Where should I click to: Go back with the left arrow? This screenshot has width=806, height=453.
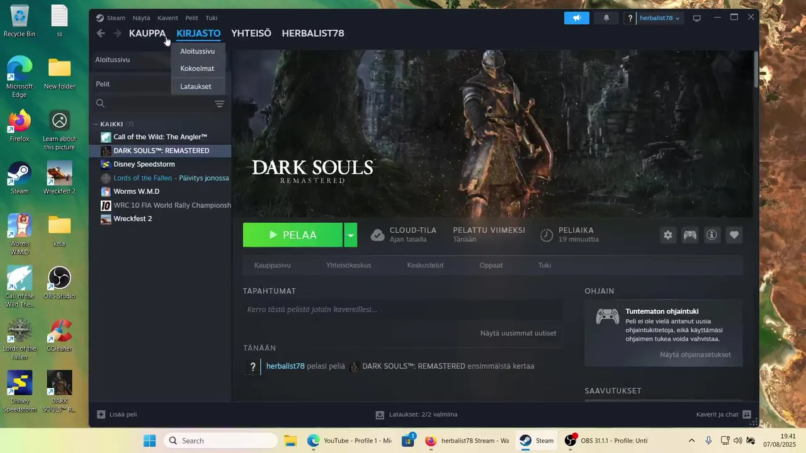(x=101, y=33)
